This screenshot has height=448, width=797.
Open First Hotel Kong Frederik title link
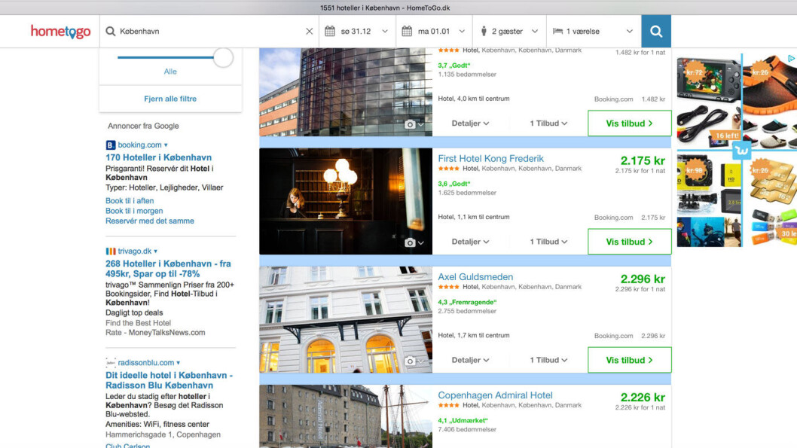click(x=490, y=158)
